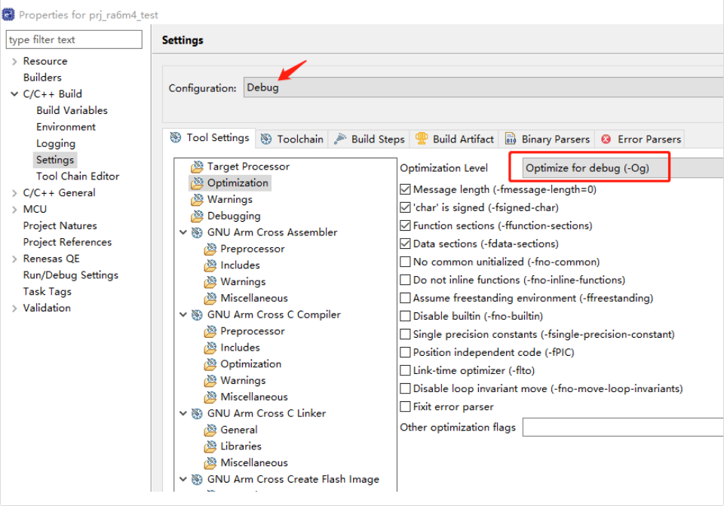Click the Assembler Preprocessor icon
Screen dimensions: 724x506
[210, 249]
